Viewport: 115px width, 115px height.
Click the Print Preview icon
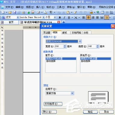45,12
